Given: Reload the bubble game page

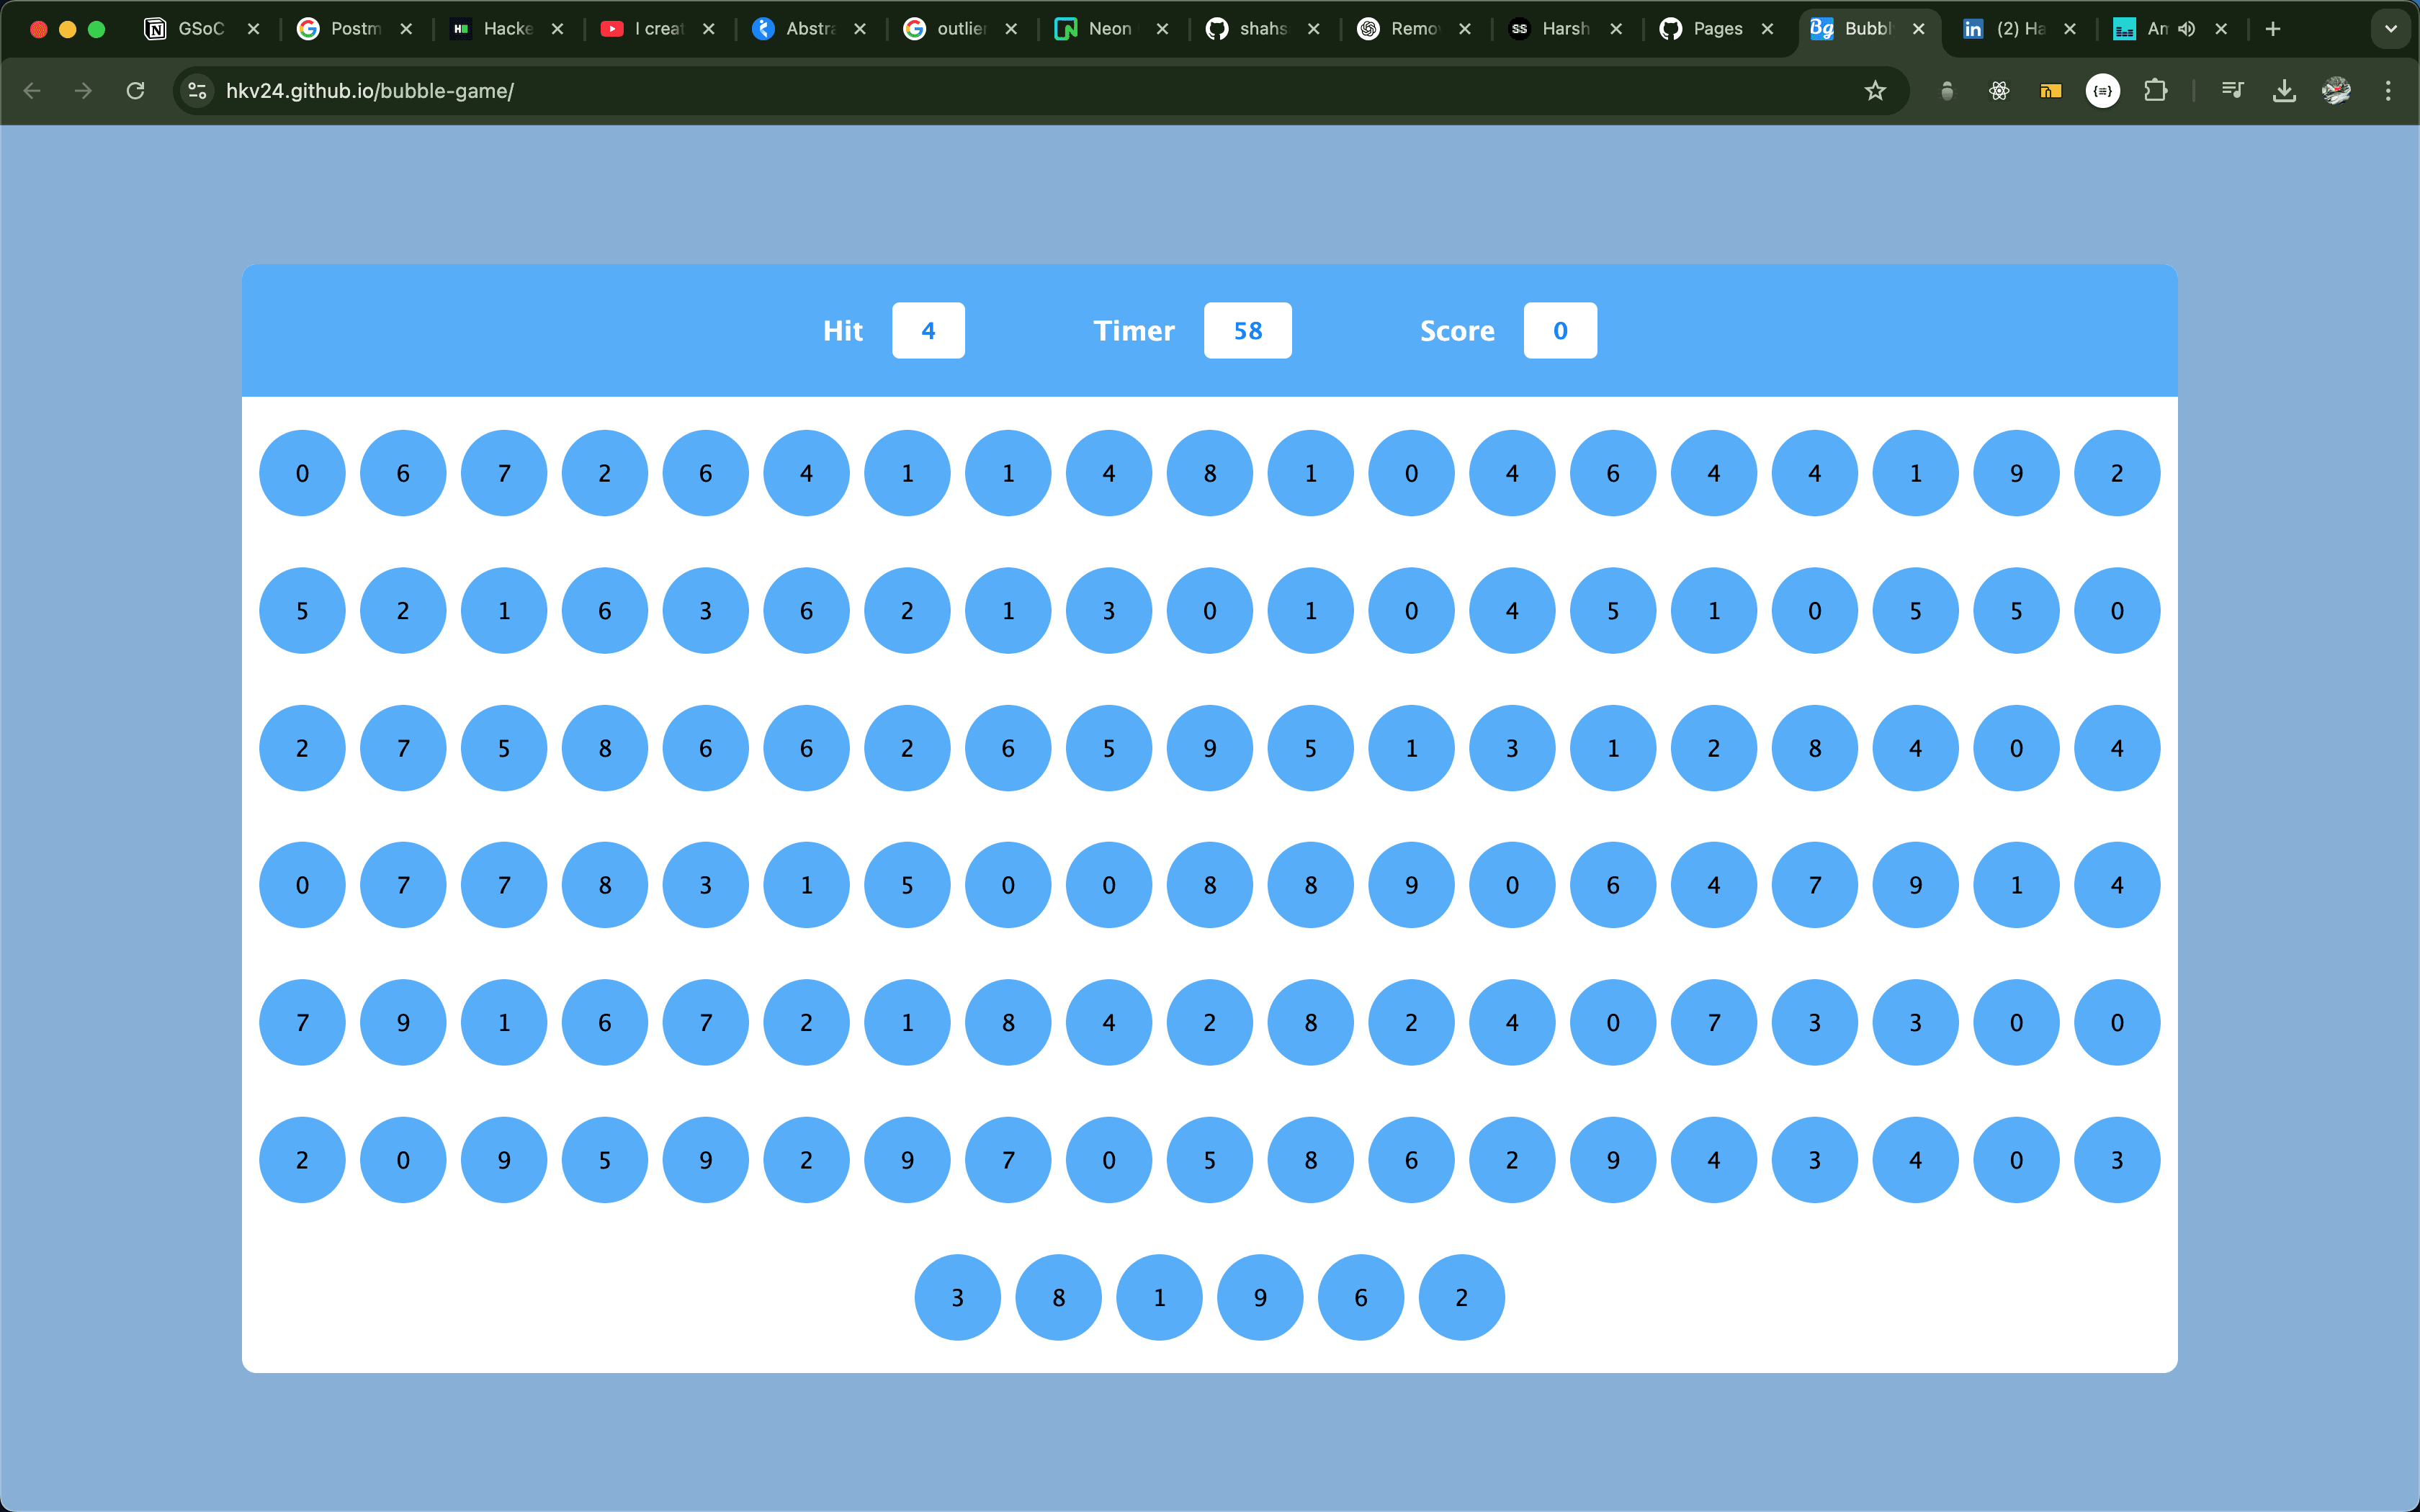Looking at the screenshot, I should 136,91.
